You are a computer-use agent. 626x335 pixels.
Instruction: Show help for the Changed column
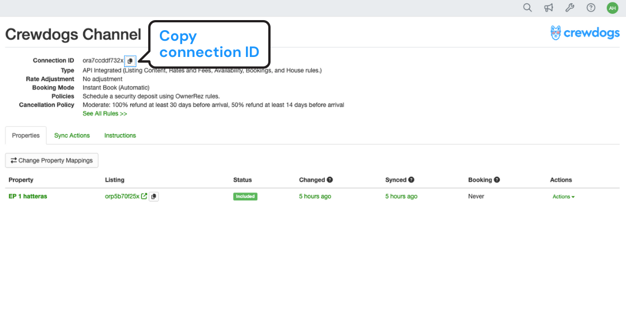(330, 180)
